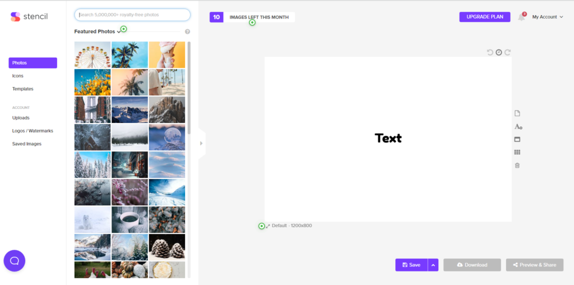Click the add text icon

pos(518,127)
